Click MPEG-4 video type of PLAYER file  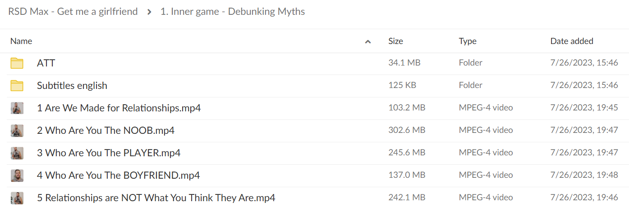(x=486, y=153)
